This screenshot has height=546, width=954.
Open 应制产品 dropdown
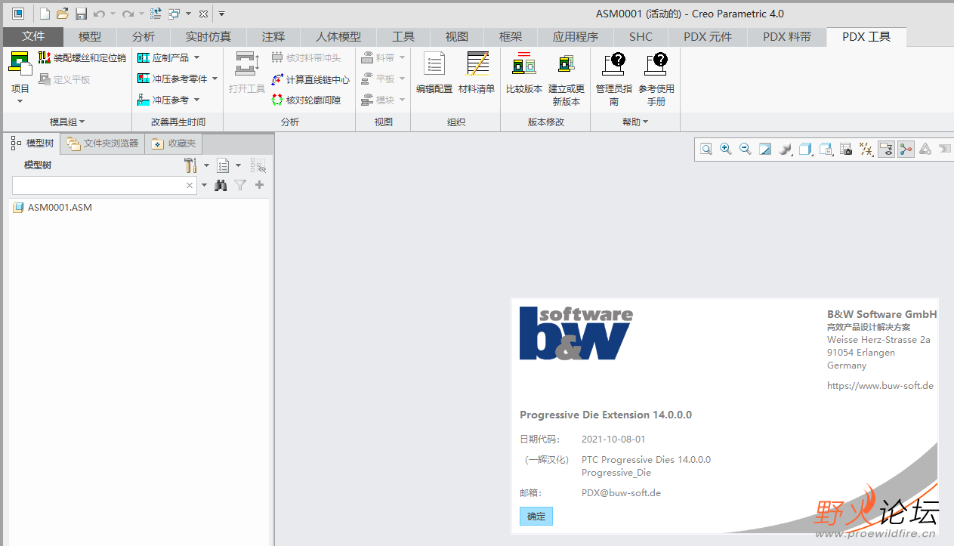coord(196,57)
